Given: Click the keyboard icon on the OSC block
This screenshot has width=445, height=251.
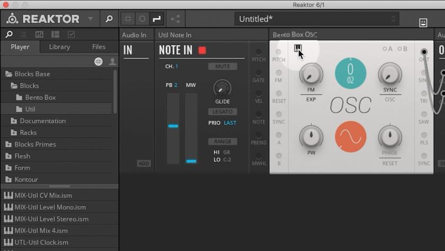Looking at the screenshot, I should tap(298, 49).
